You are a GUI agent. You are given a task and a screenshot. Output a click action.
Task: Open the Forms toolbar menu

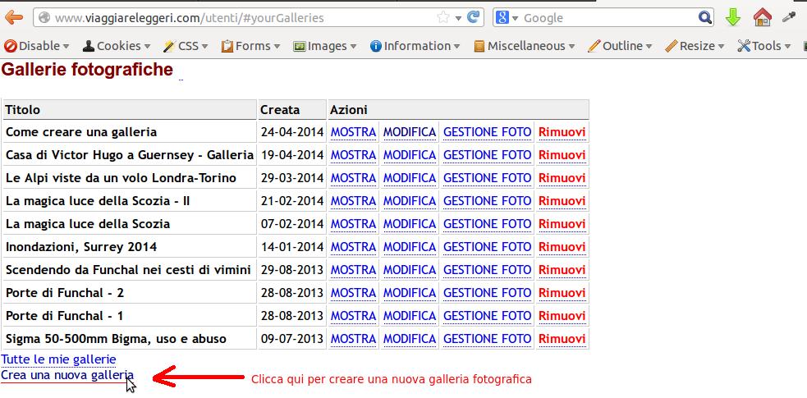251,46
